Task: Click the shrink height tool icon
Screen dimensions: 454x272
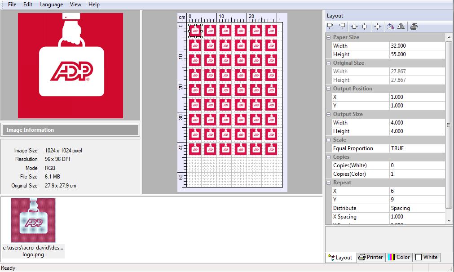Action: pyautogui.click(x=365, y=26)
